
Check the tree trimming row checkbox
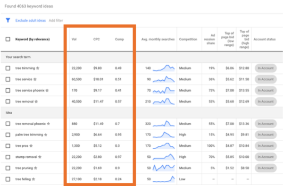coord(8,68)
